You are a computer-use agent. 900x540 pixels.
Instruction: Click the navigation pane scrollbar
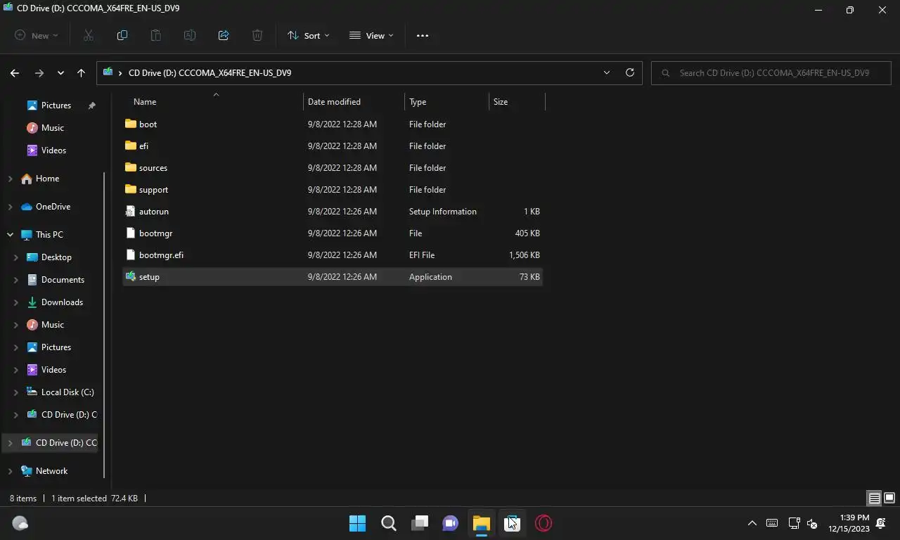105,323
